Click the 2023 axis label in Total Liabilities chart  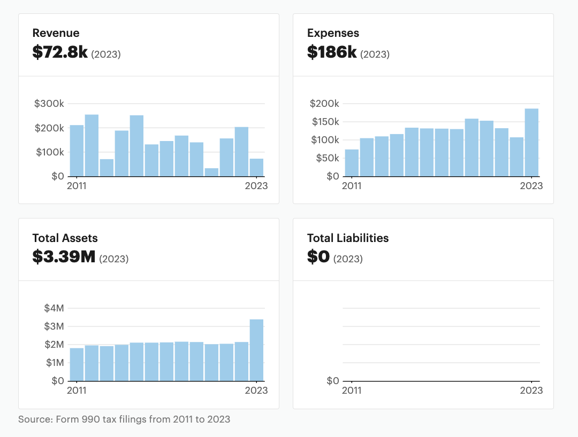tap(531, 391)
